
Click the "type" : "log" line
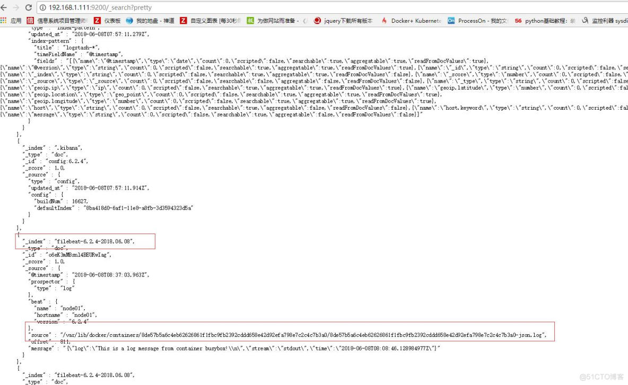(55, 288)
